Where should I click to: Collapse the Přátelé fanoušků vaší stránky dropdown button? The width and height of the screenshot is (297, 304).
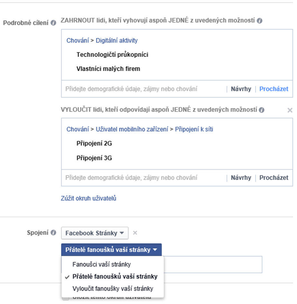[x=111, y=250]
